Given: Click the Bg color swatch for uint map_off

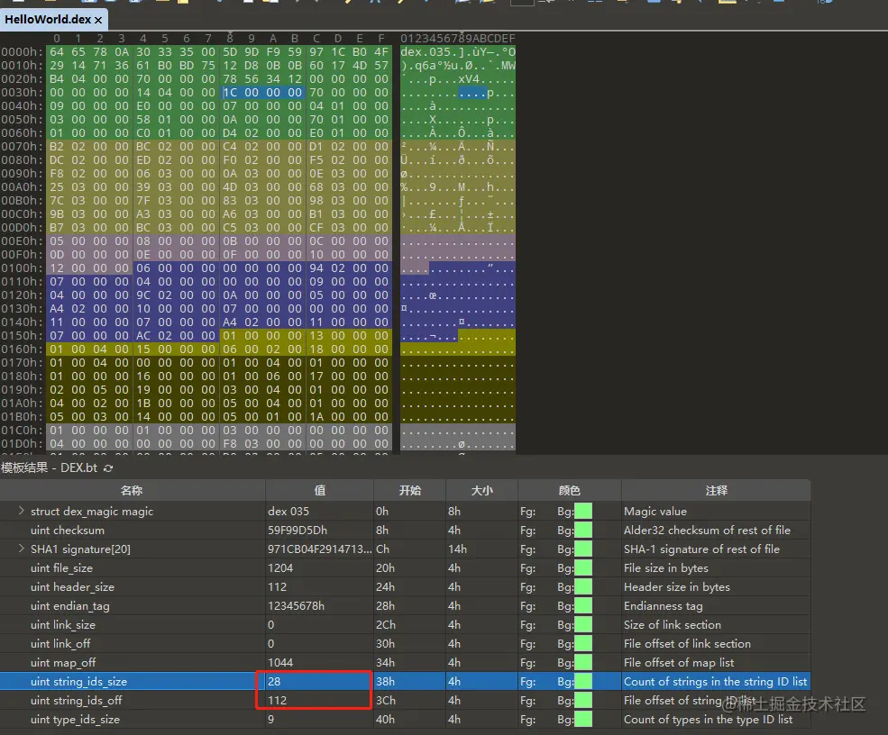Looking at the screenshot, I should tap(583, 663).
